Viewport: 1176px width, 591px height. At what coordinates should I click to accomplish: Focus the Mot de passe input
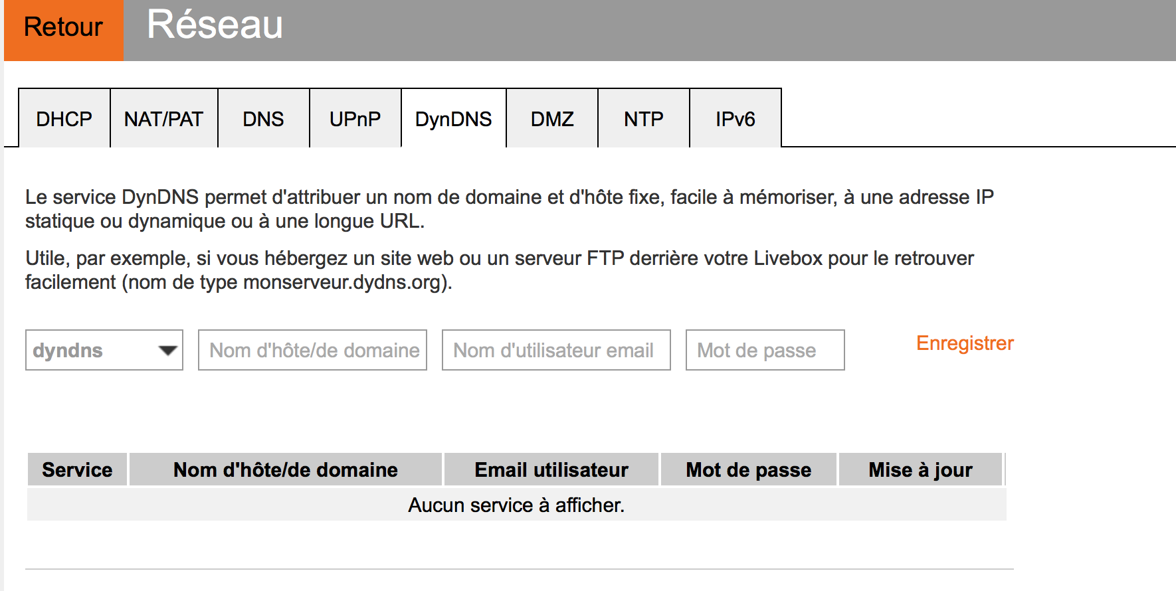(x=765, y=350)
